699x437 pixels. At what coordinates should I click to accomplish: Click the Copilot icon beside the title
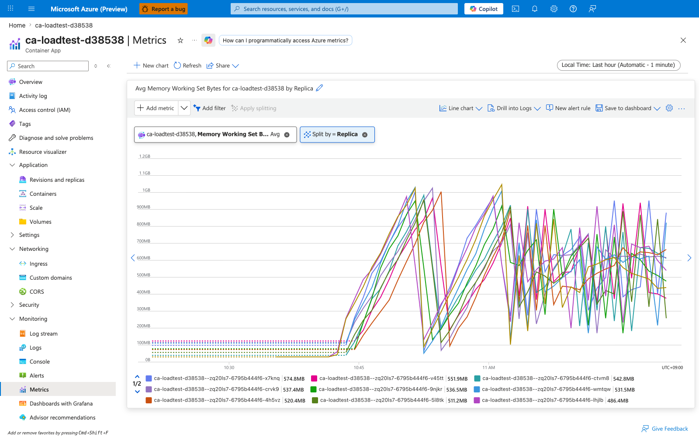(208, 40)
